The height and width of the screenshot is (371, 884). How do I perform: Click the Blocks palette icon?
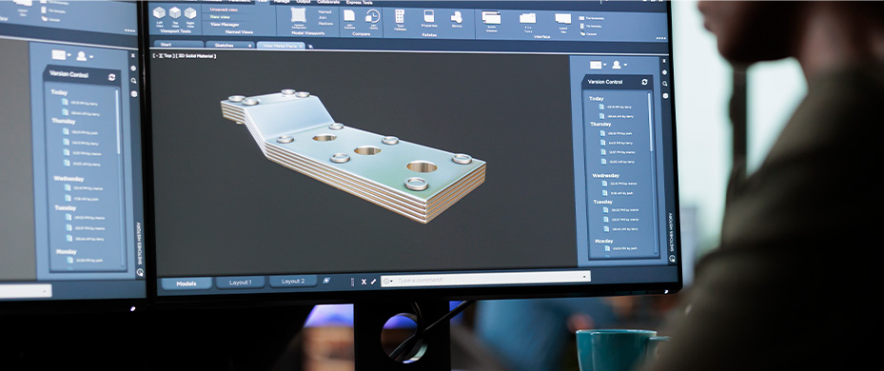point(457,17)
